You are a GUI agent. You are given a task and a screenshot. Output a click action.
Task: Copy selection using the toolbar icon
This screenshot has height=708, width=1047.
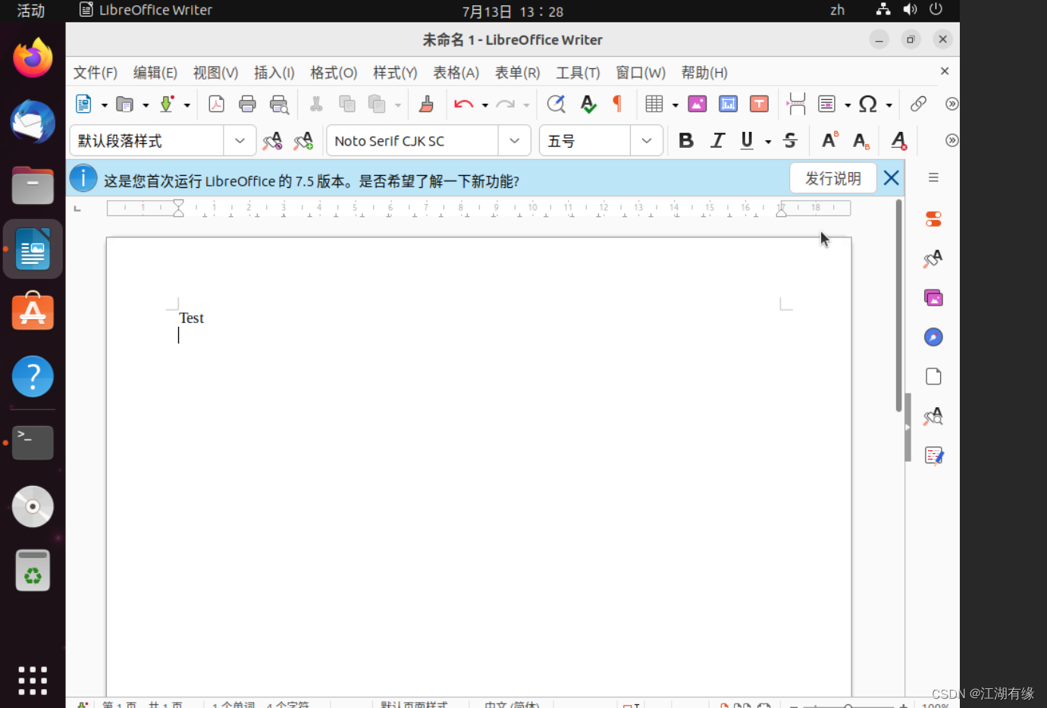(x=347, y=104)
